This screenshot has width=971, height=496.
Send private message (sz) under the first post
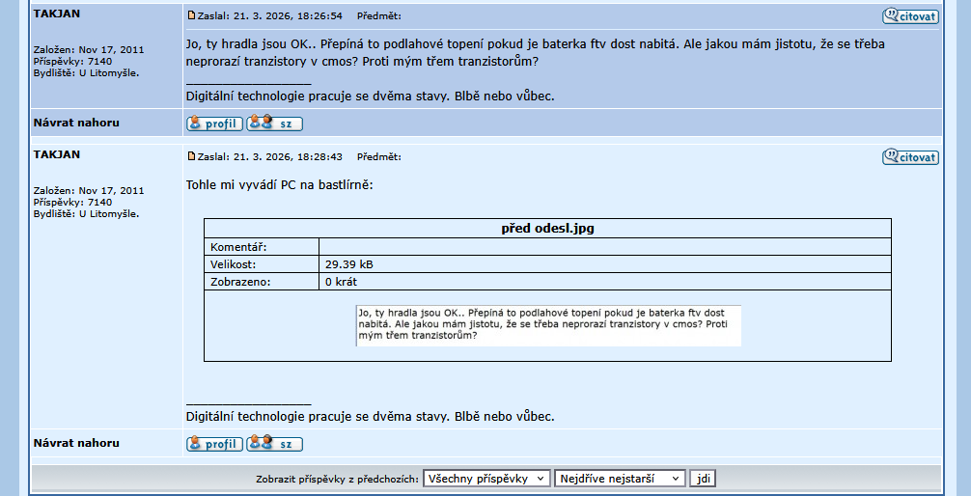pyautogui.click(x=274, y=124)
